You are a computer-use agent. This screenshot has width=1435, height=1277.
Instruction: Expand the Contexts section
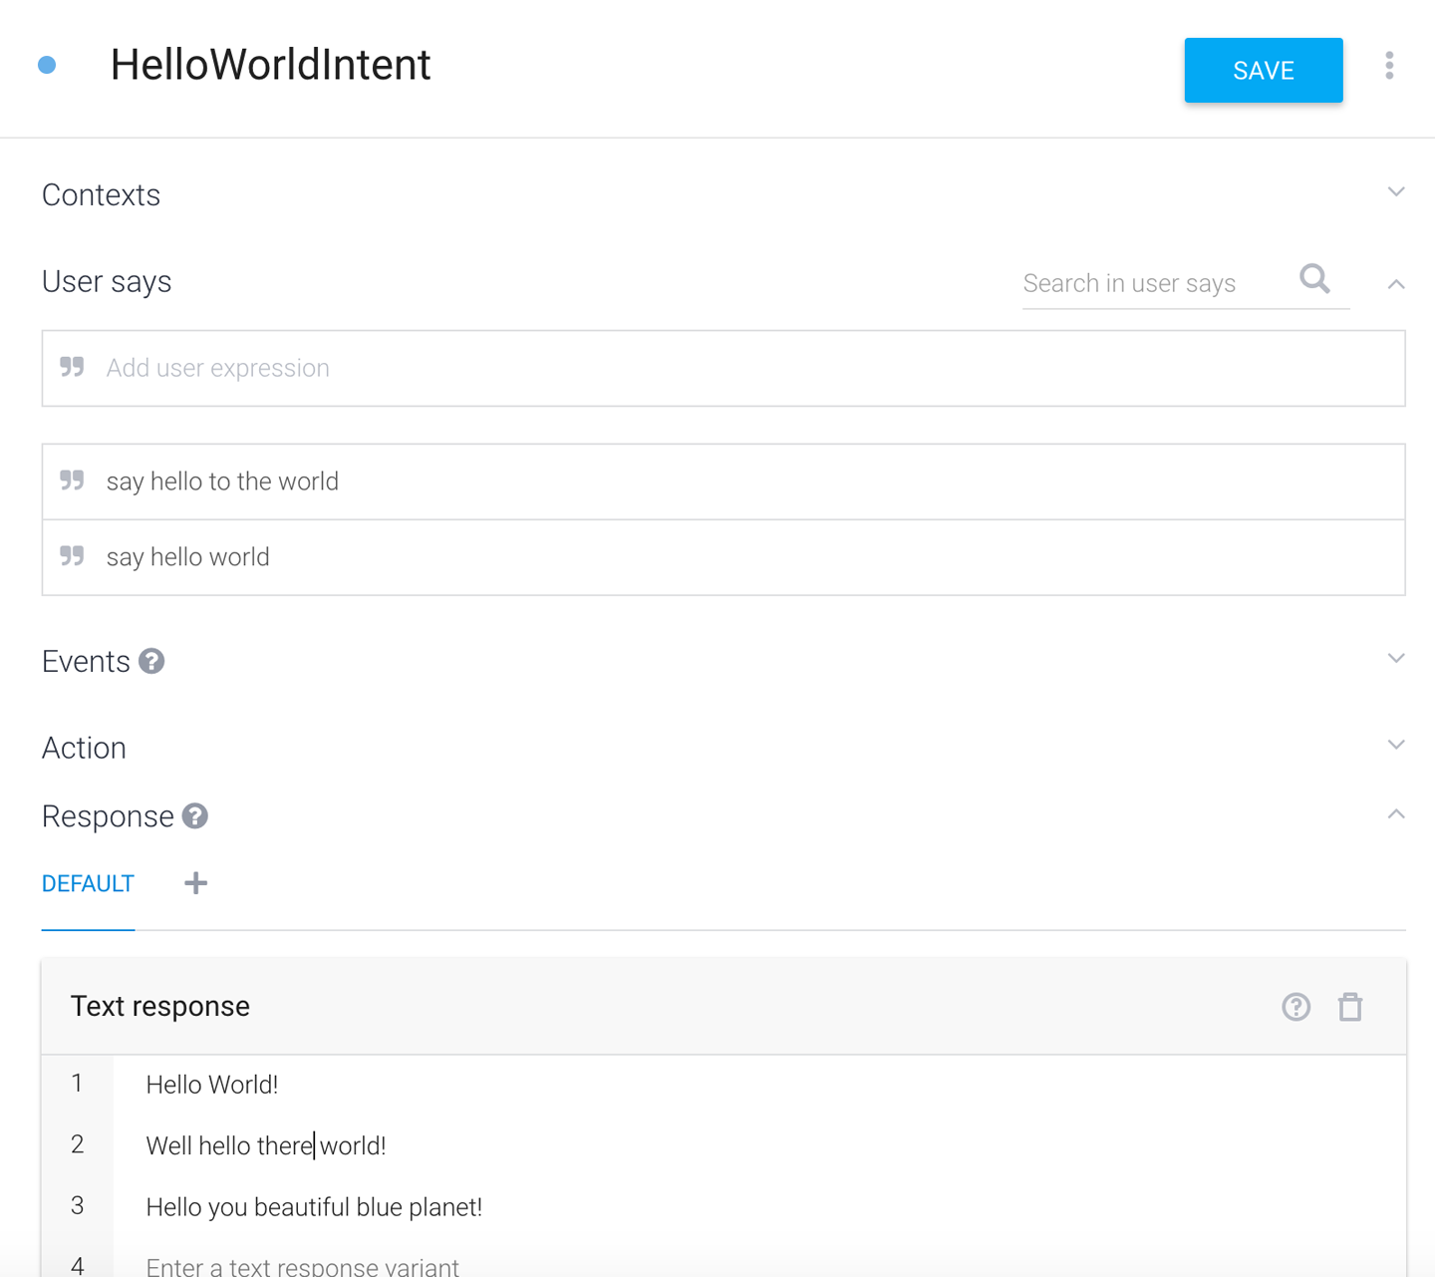(x=1396, y=191)
